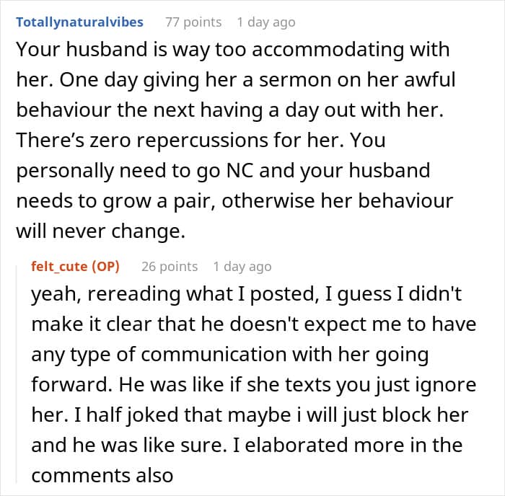This screenshot has width=505, height=496.
Task: Click the phrase "zero repercussions"
Action: [x=149, y=141]
